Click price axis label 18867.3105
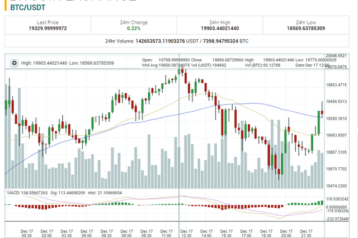 [336, 152]
